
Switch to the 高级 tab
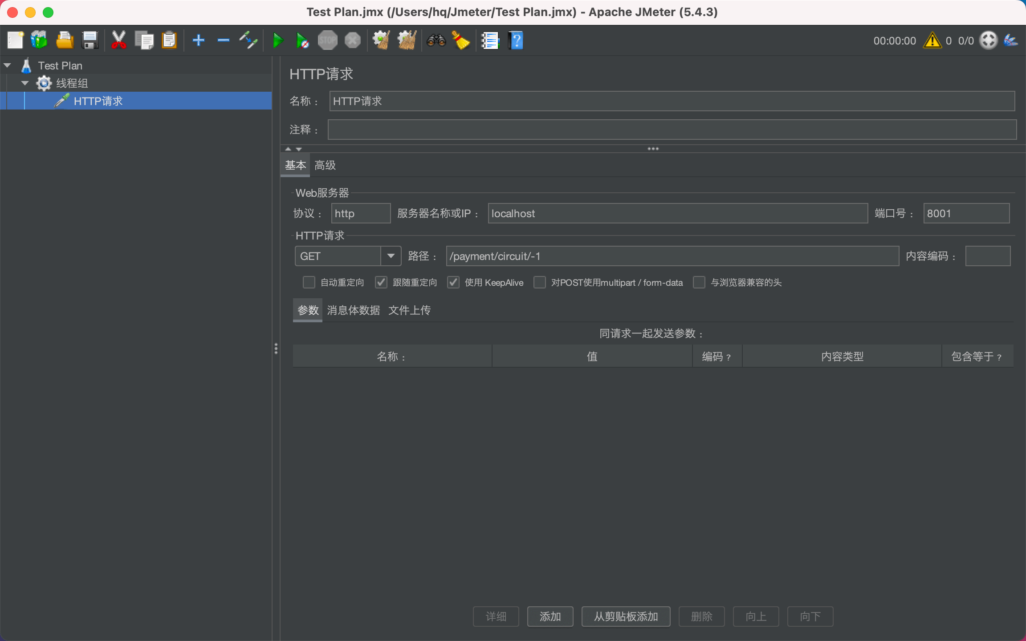point(325,165)
